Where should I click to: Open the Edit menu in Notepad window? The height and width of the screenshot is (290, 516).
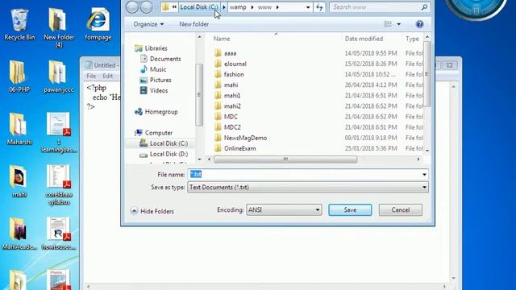point(107,76)
